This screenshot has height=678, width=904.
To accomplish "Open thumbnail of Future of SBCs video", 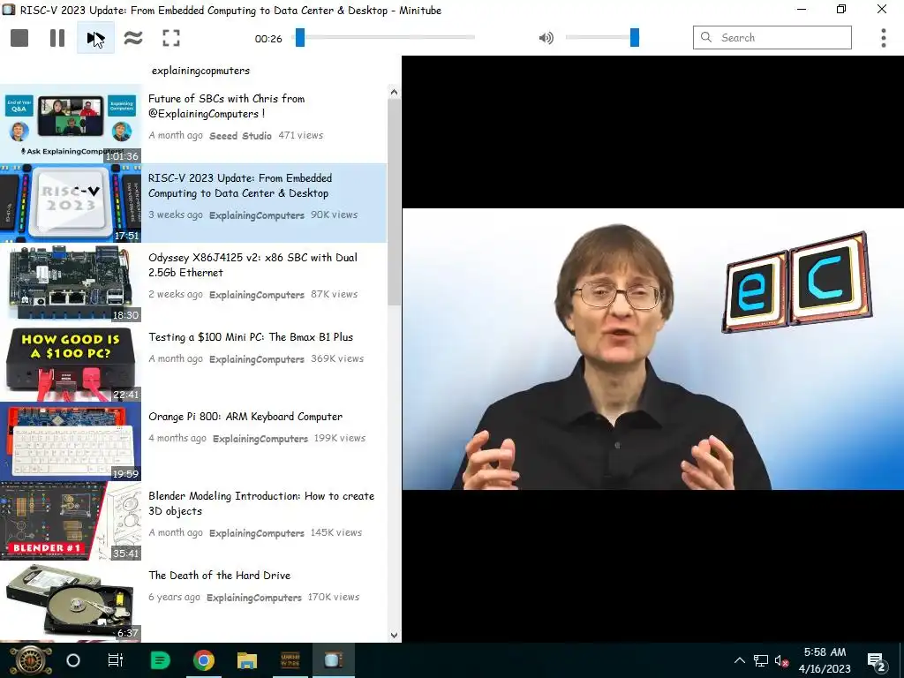I will pos(71,124).
